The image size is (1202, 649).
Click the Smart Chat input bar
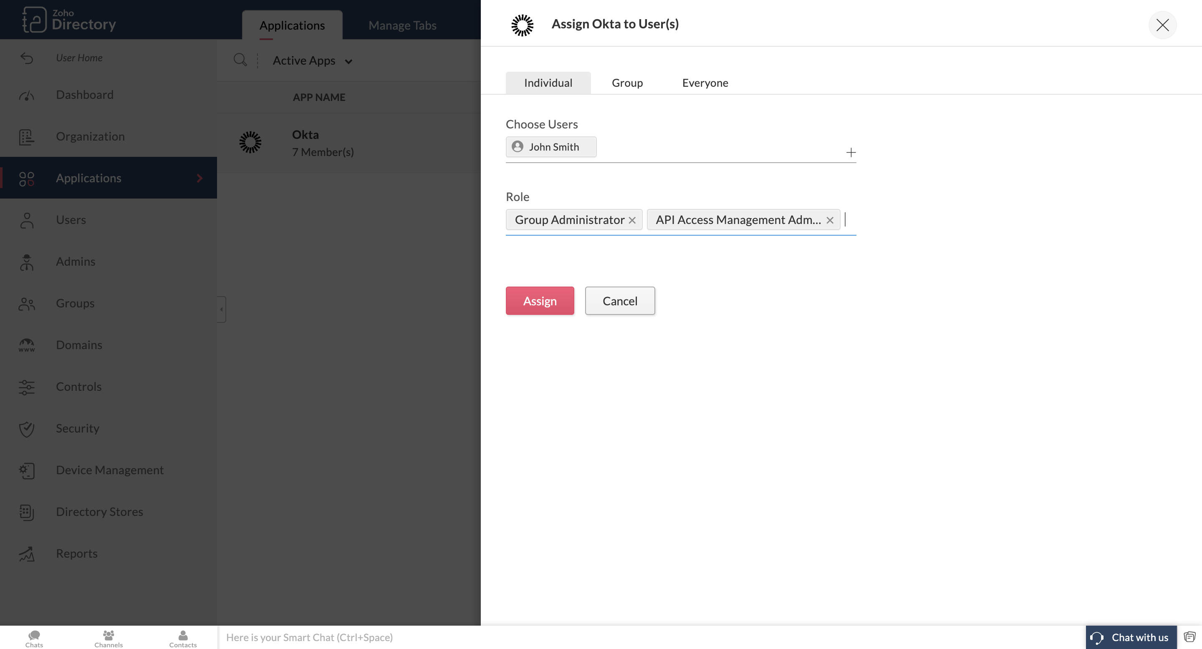(x=652, y=637)
